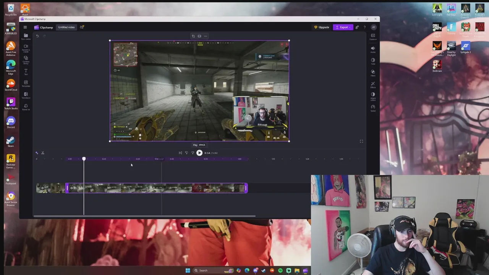Open the fit options above preview
489x275 pixels.
(199, 36)
